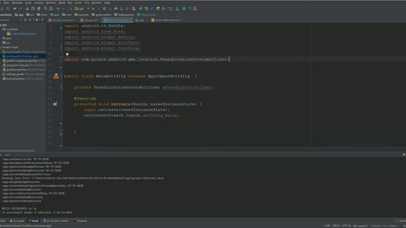406x228 pixels.
Task: Open the Build panel settings gear
Action: coord(403,155)
